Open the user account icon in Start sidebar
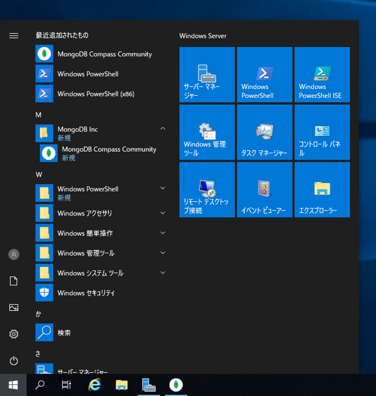 click(x=14, y=254)
